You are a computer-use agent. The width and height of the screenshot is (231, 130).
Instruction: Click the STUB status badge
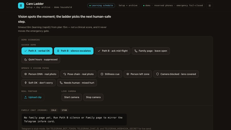[x=64, y=110]
